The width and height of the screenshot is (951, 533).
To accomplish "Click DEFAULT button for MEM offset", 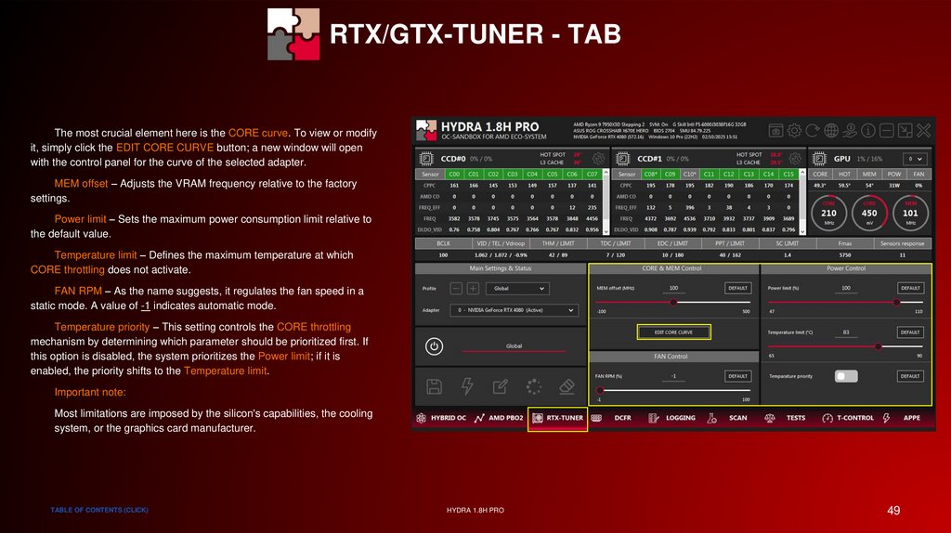I will point(737,288).
